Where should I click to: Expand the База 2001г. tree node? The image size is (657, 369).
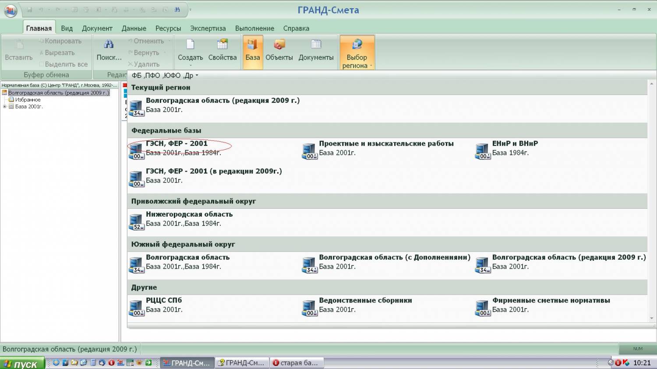(4, 106)
